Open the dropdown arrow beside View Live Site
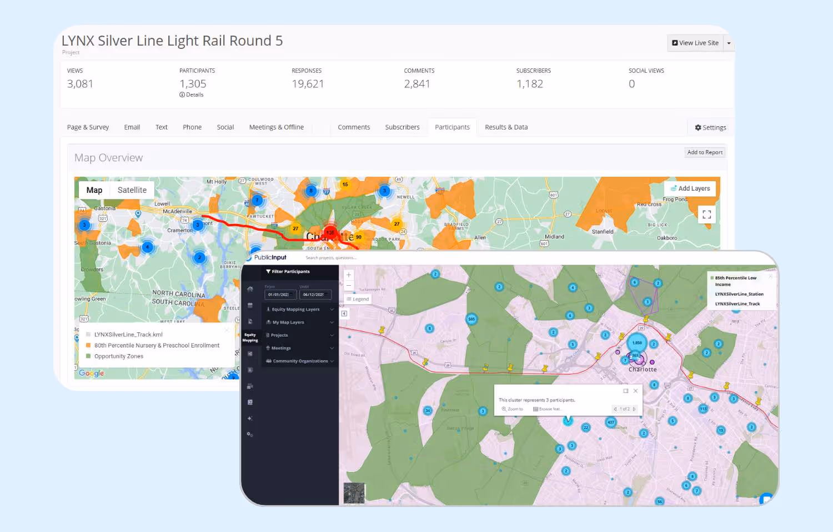Image resolution: width=833 pixels, height=532 pixels. [x=729, y=43]
